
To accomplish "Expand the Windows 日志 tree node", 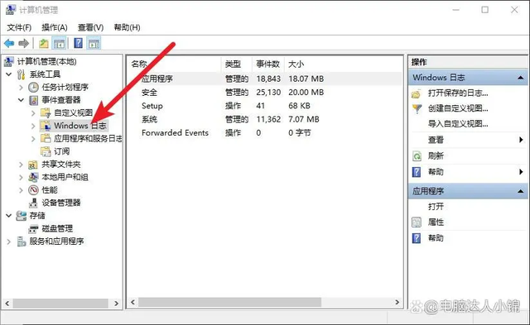I will [x=33, y=127].
